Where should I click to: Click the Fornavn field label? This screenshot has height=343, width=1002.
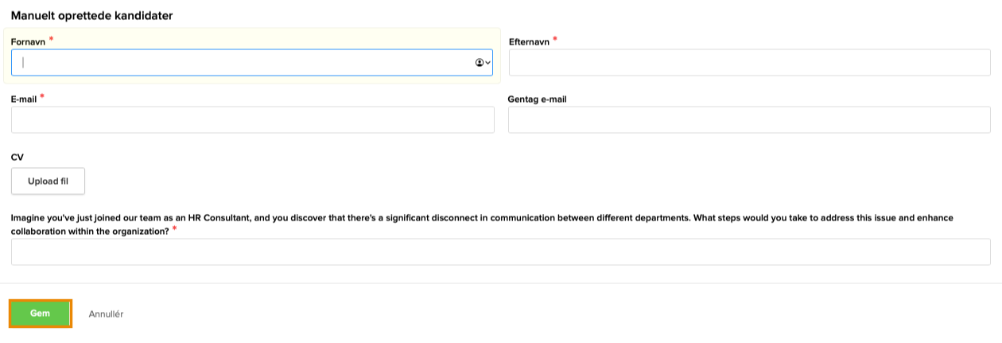click(28, 41)
